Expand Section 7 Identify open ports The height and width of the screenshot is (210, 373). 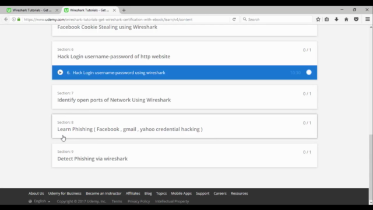[x=184, y=97]
